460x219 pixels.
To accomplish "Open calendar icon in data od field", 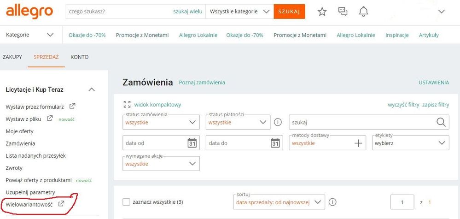I will point(192,143).
